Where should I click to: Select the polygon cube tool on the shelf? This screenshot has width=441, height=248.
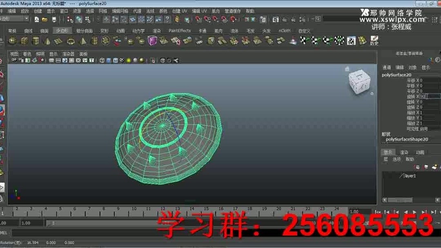pyautogui.click(x=24, y=41)
